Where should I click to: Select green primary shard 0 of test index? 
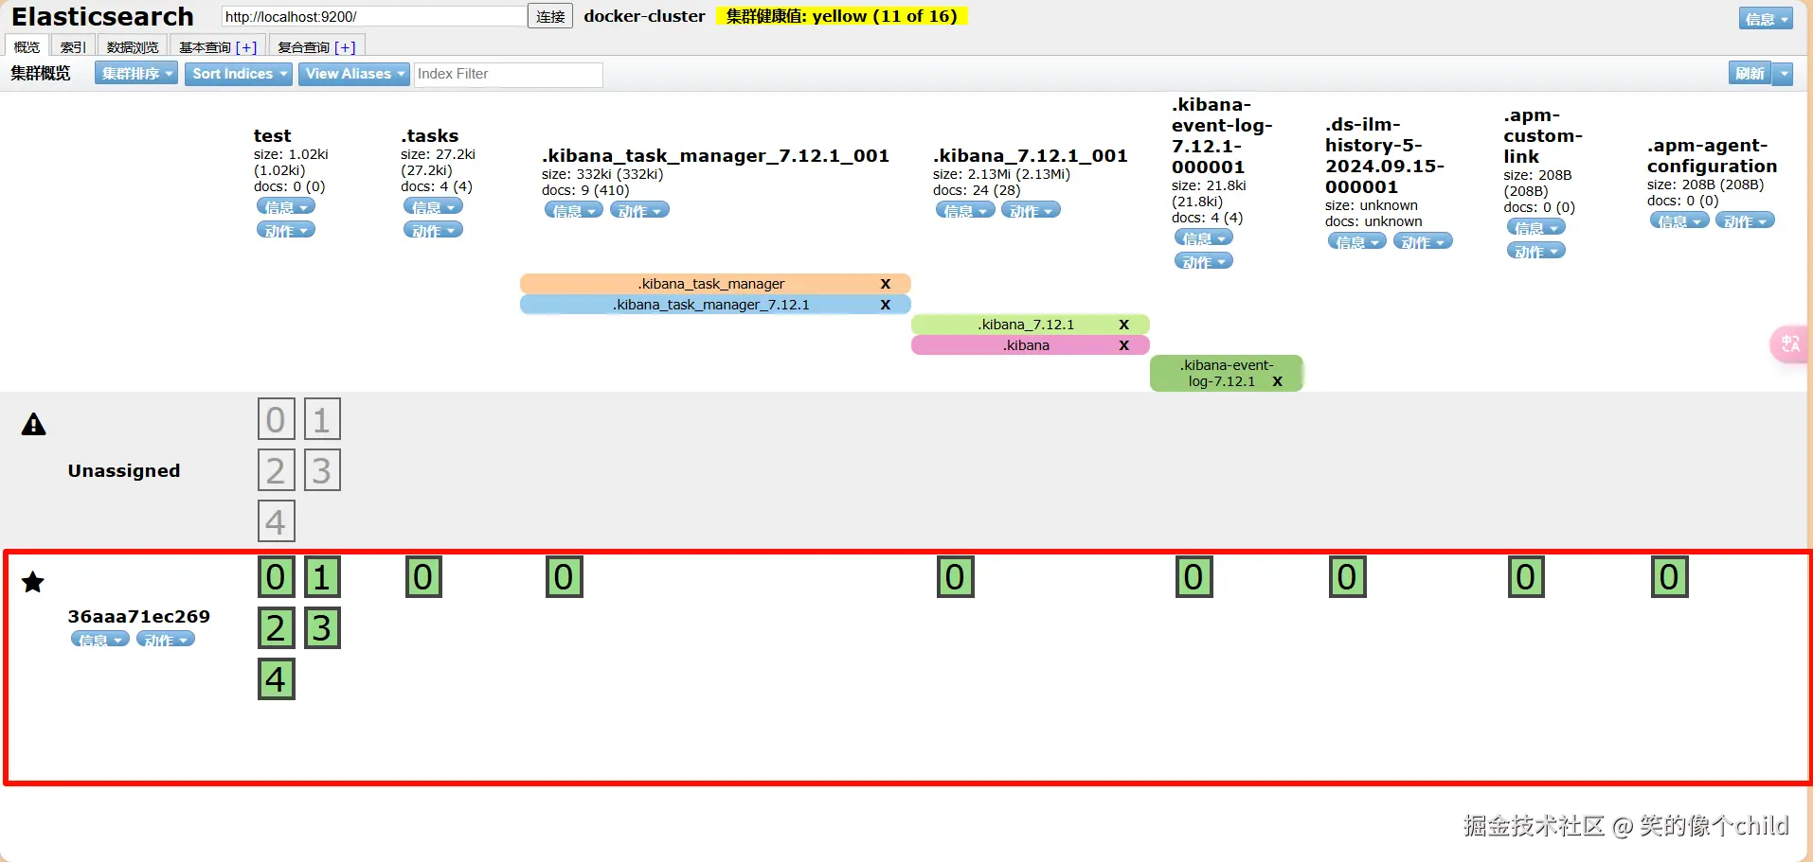276,577
